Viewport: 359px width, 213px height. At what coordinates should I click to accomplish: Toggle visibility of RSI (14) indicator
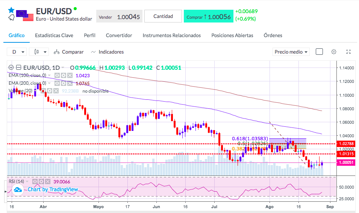pos(35,182)
